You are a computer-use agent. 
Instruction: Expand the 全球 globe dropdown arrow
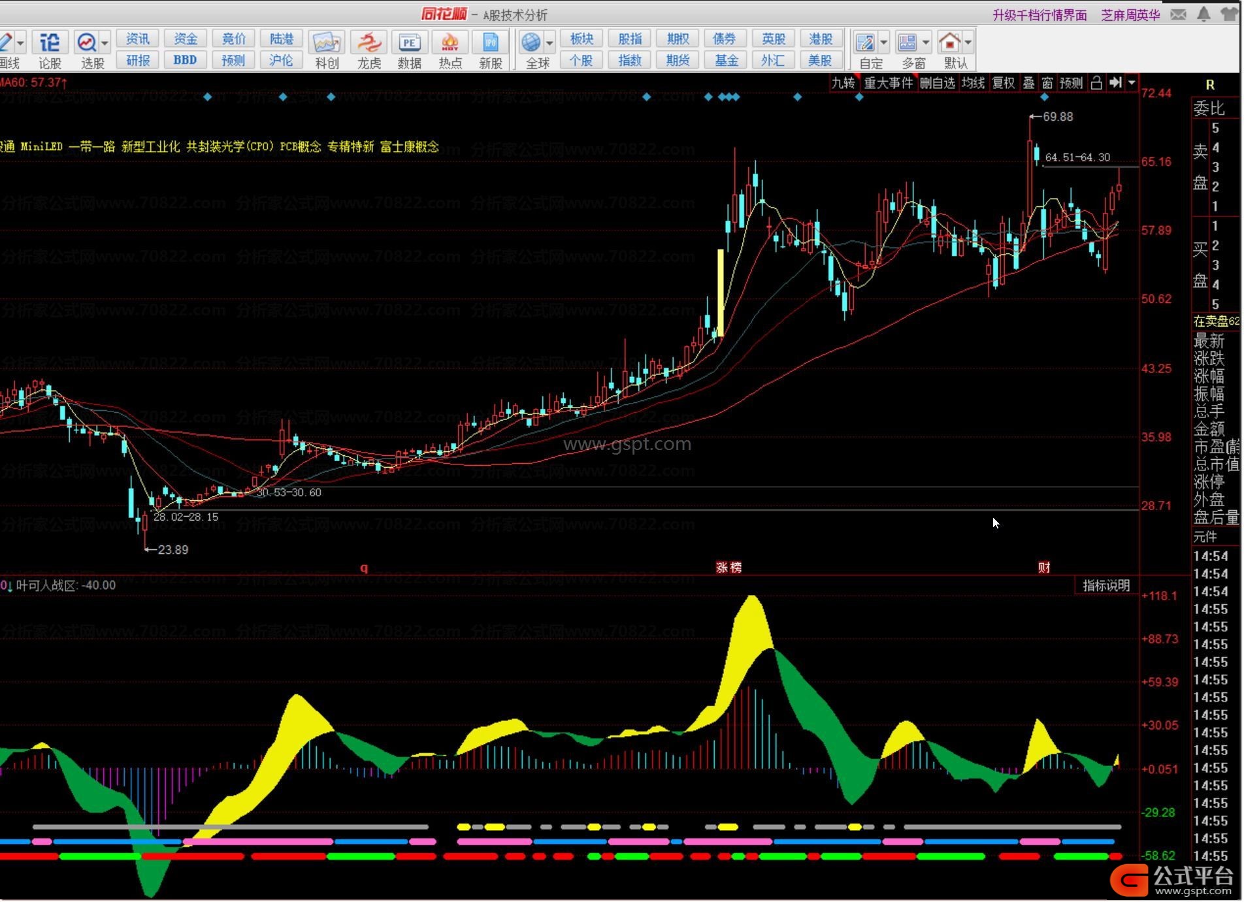[x=549, y=43]
